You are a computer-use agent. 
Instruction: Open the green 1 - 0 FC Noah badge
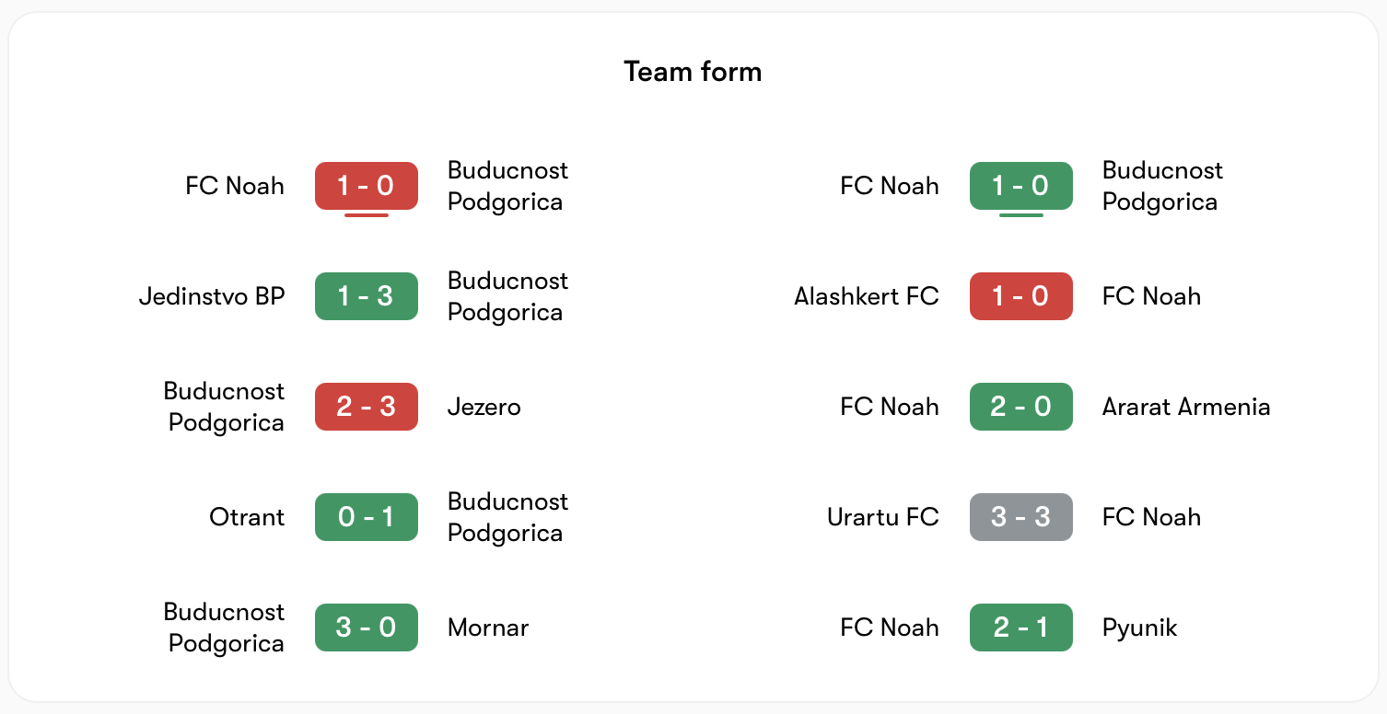(x=1021, y=186)
